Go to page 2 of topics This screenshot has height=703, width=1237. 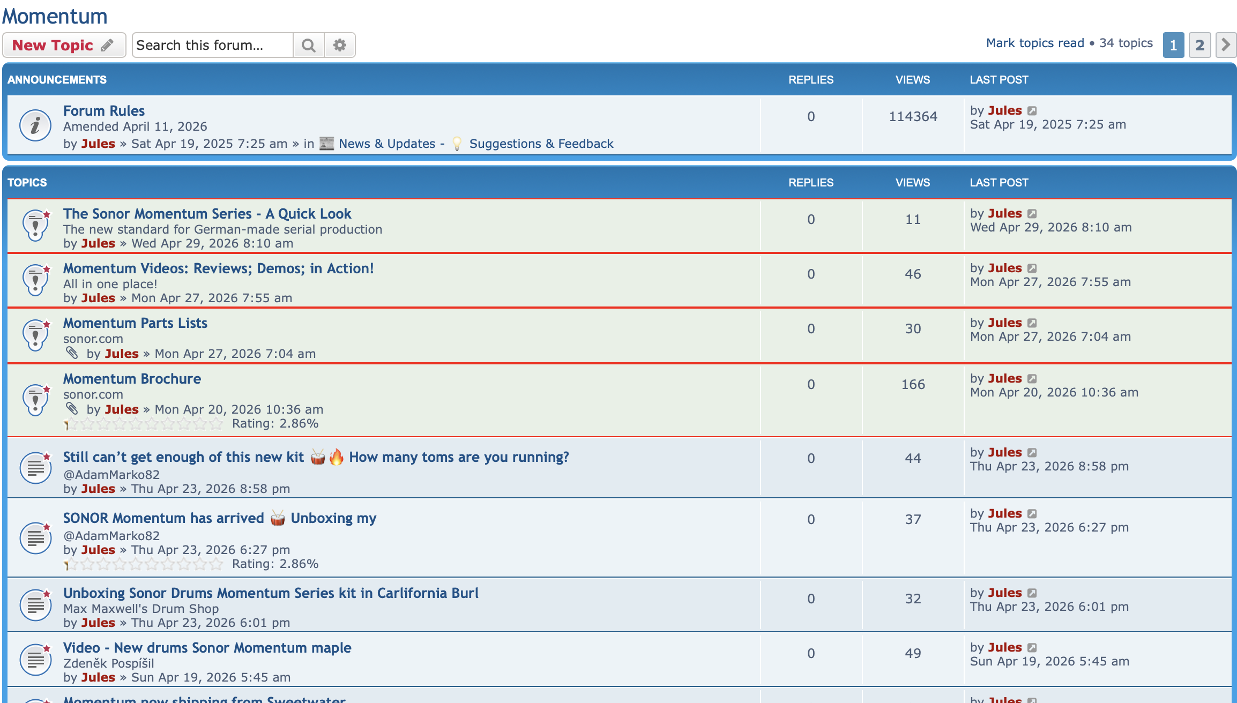pyautogui.click(x=1199, y=45)
